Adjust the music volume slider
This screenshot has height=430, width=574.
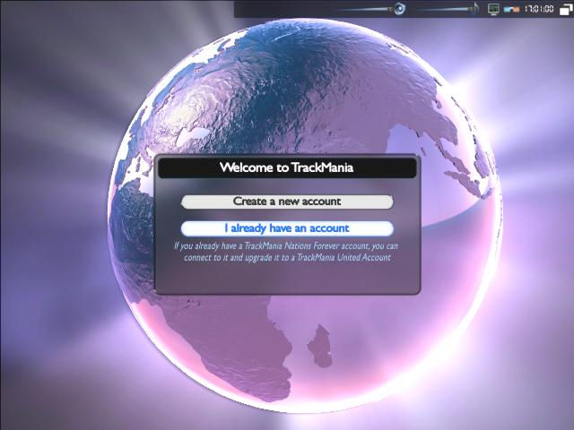(x=444, y=9)
